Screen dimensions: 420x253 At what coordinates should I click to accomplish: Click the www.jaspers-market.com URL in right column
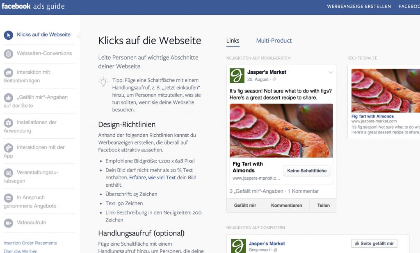(x=374, y=121)
